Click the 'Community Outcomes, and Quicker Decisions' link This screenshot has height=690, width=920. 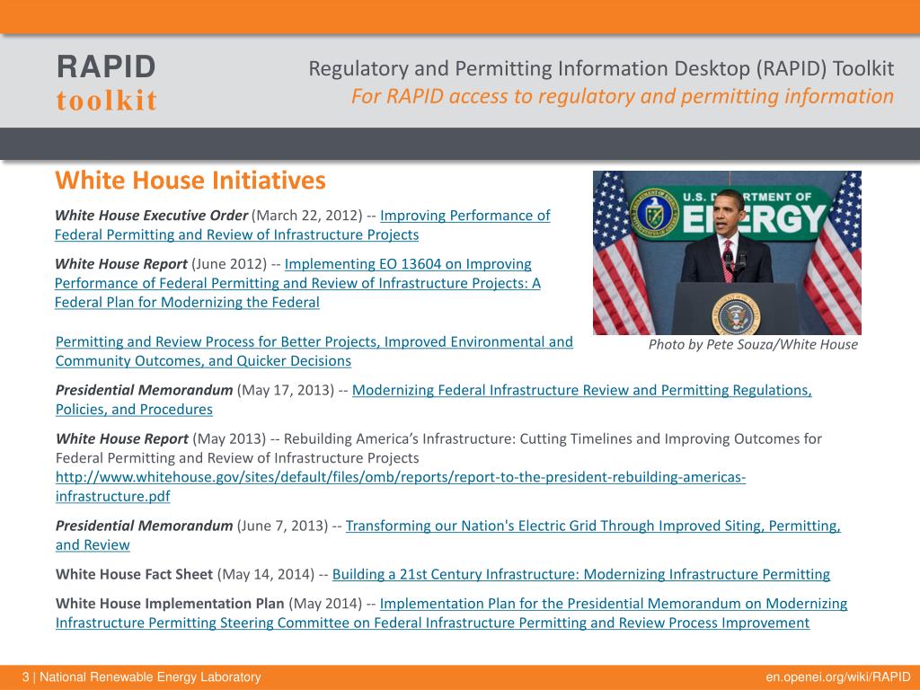tap(203, 361)
